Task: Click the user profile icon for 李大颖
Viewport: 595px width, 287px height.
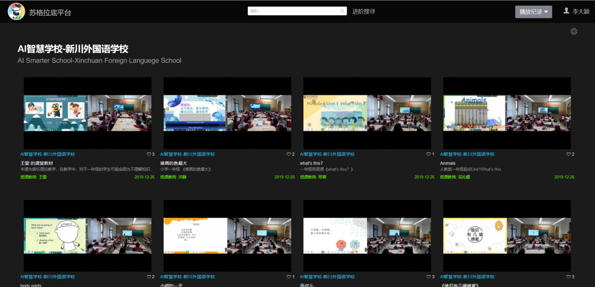Action: [x=566, y=11]
